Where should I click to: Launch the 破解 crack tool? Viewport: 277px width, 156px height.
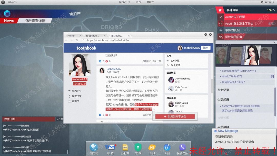point(138,147)
